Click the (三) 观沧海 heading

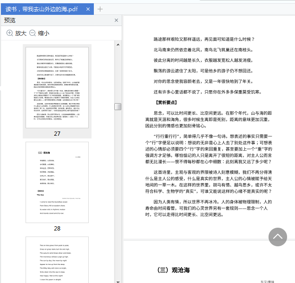[173, 270]
